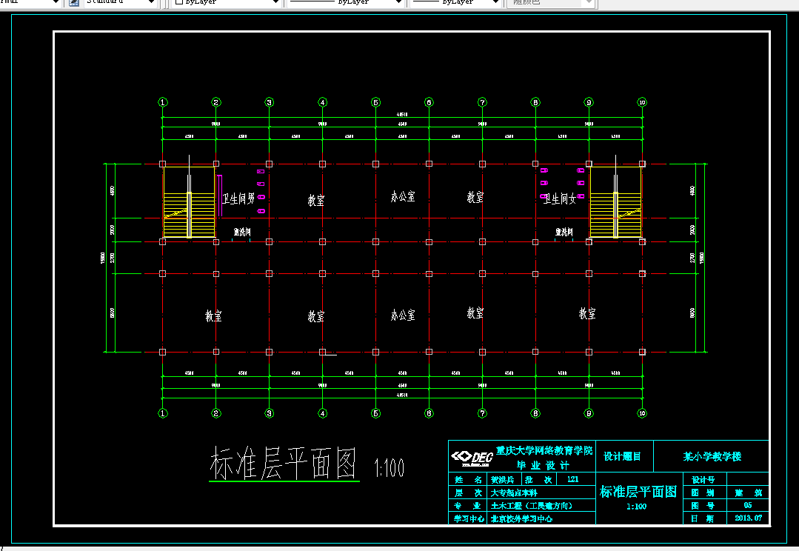Select the 卫生间男 room label
799x551 pixels.
238,198
